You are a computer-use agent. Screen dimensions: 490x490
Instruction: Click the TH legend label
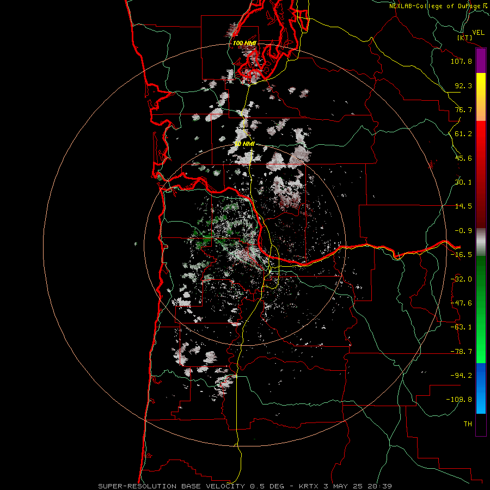point(468,424)
